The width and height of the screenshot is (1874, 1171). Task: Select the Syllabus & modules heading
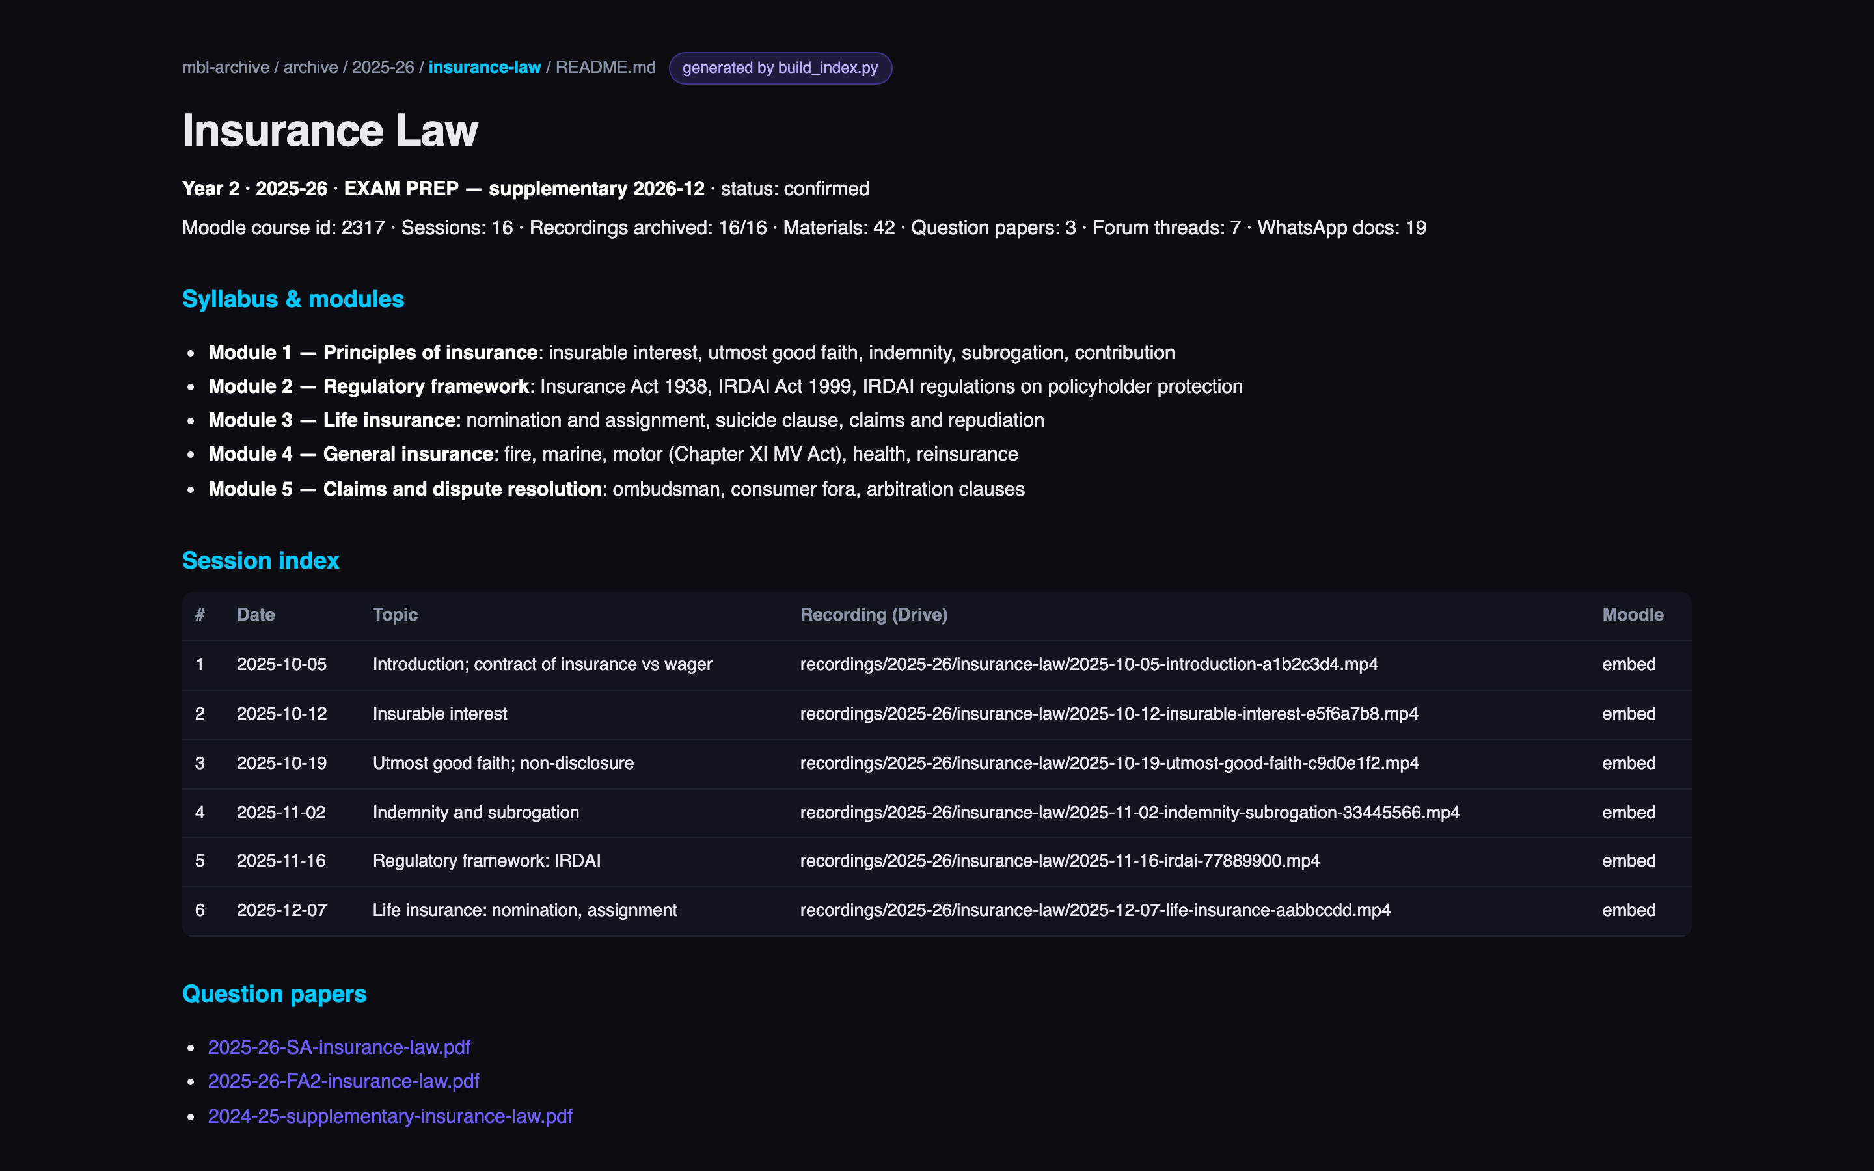pos(293,299)
